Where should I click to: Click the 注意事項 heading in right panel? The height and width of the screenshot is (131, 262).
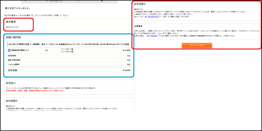138,26
